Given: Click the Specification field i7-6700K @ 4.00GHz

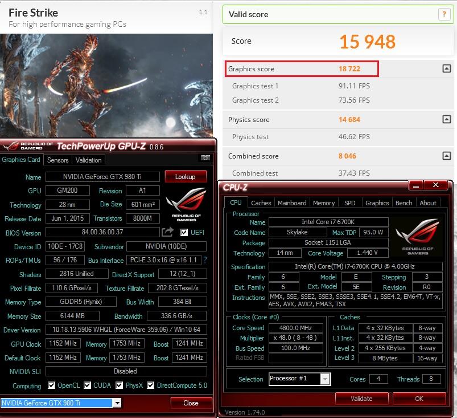Looking at the screenshot, I should tap(355, 266).
